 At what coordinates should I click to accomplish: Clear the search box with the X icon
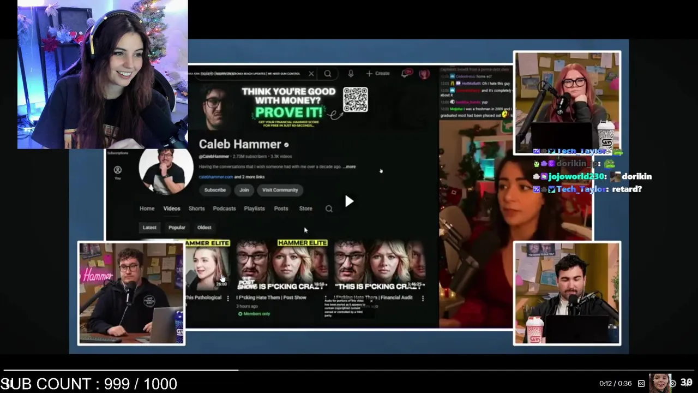311,74
